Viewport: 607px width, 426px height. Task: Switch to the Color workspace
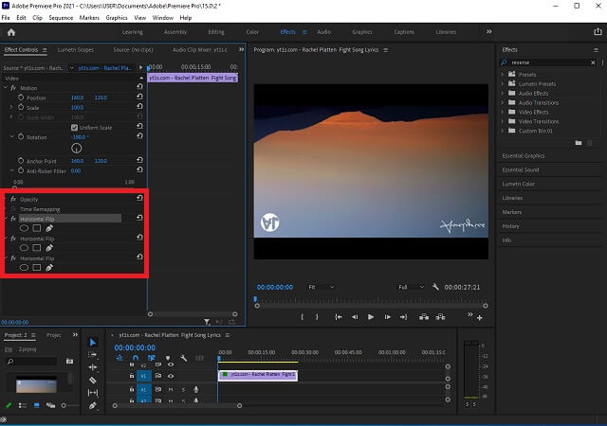coord(252,32)
